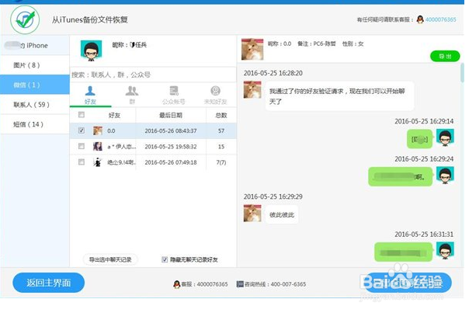Switch to the 好友 friends tab
Screen dimensions: 469x313
click(x=90, y=96)
